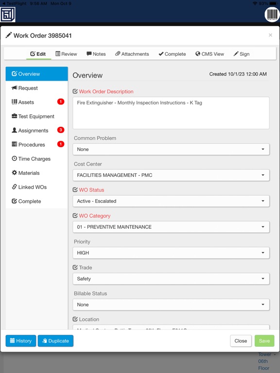This screenshot has width=280, height=373.
Task: Select Overview in the sidebar
Action: [36, 74]
